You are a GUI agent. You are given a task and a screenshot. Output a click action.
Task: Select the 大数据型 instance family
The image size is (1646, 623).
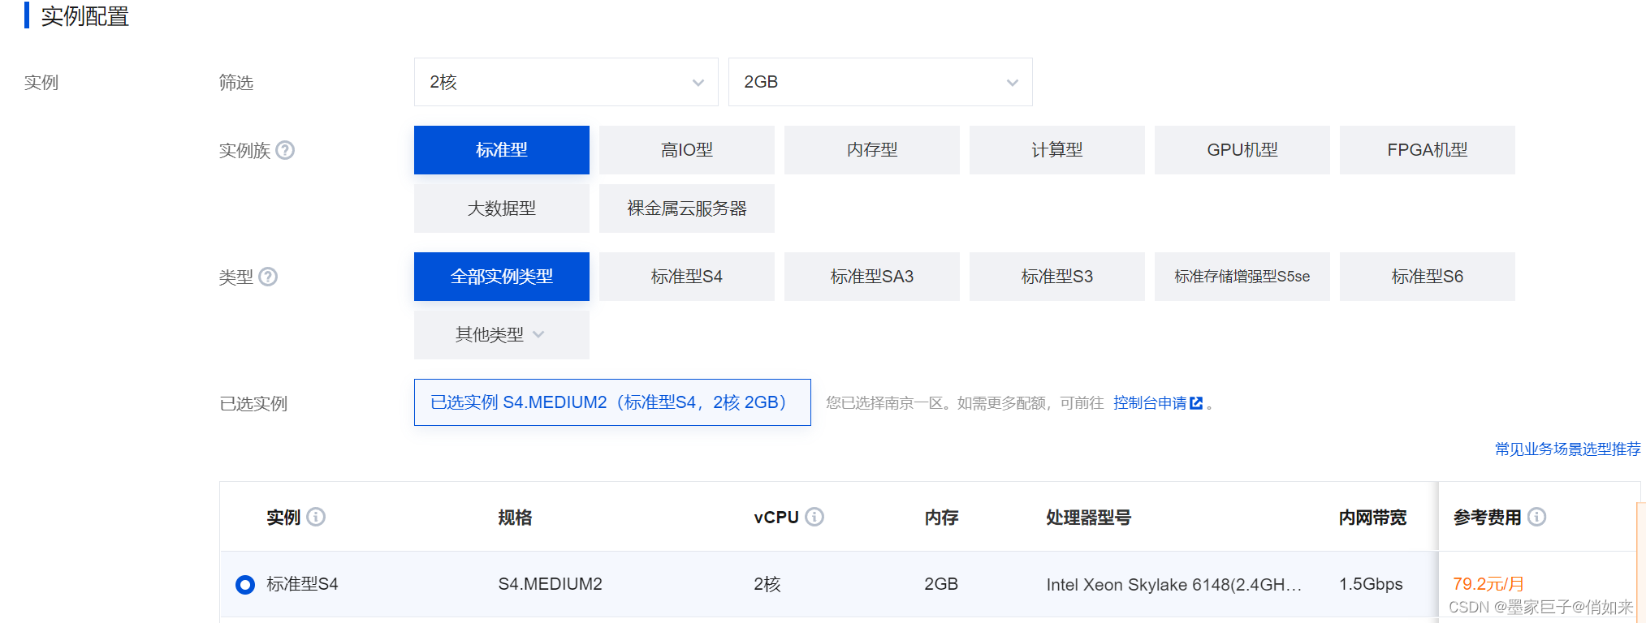click(501, 208)
